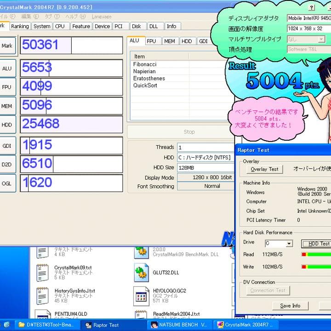The width and height of the screenshot is (331, 331).
Task: Open the Disk tab
Action: pyautogui.click(x=138, y=26)
